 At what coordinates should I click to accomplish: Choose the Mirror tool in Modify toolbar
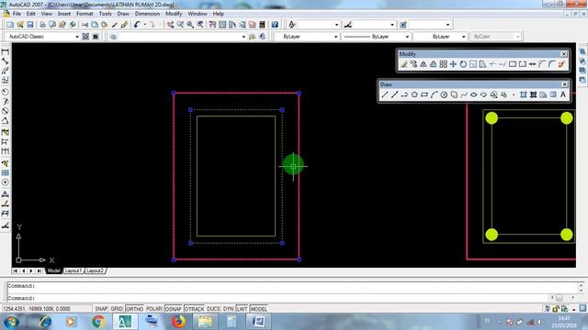(x=424, y=64)
